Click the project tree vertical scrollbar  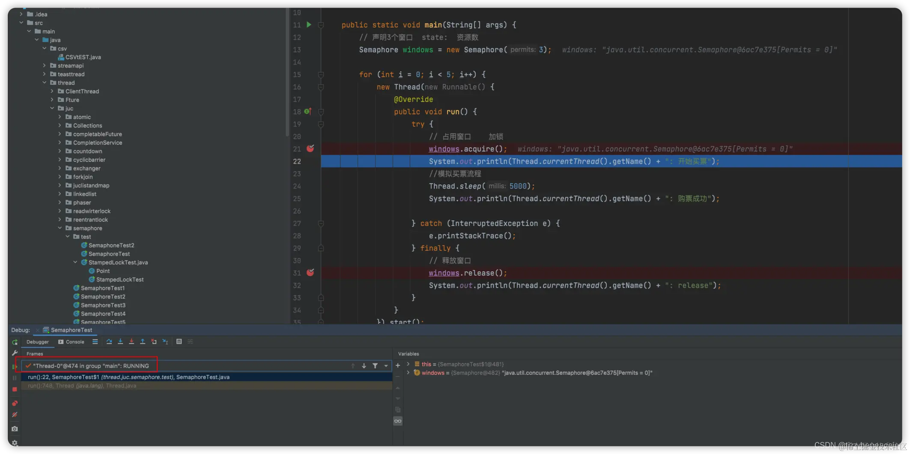coord(287,73)
